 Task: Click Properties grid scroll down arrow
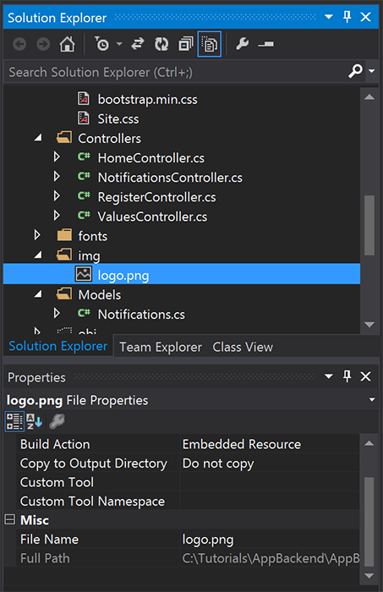click(369, 576)
